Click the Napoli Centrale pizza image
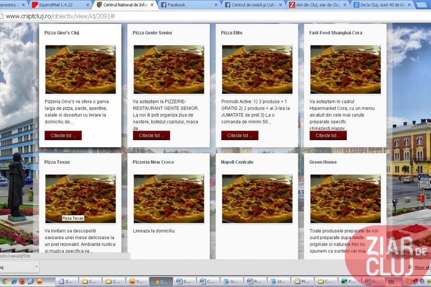 (x=257, y=199)
